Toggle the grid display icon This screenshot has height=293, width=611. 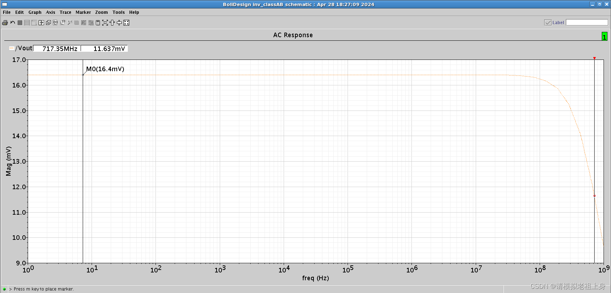point(20,23)
